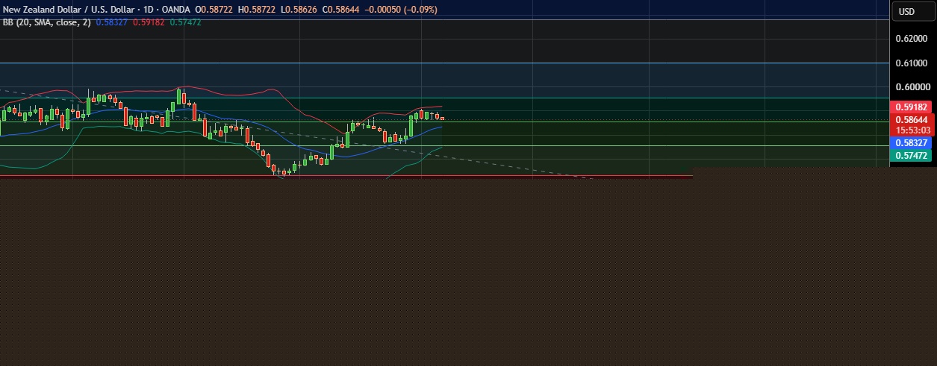Click the green 0.57472 price axis tag

912,155
